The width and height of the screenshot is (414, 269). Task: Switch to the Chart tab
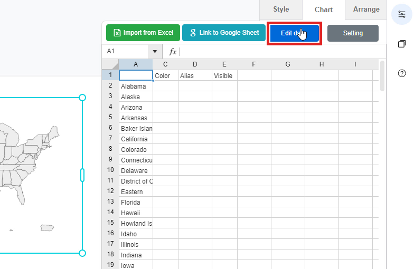(323, 10)
